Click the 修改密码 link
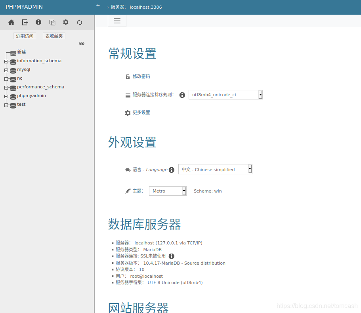 (141, 76)
